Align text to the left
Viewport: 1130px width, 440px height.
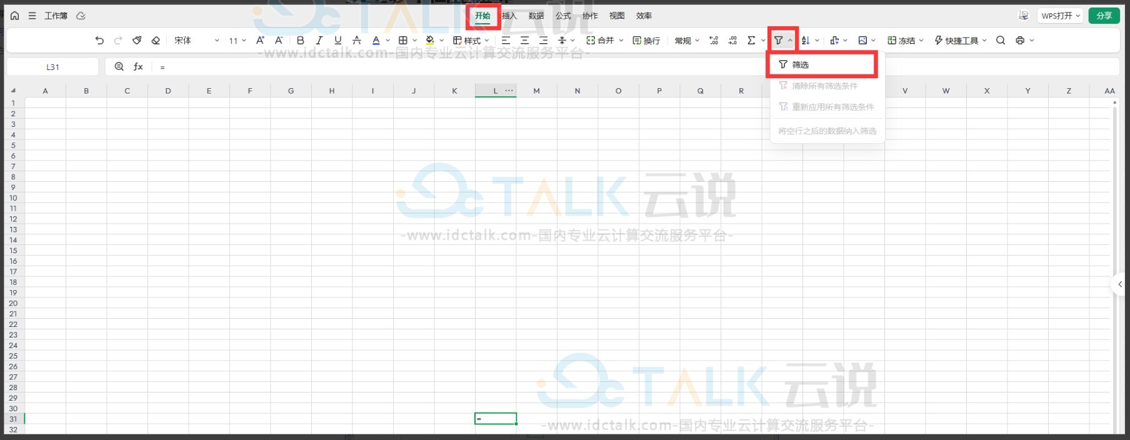[506, 41]
